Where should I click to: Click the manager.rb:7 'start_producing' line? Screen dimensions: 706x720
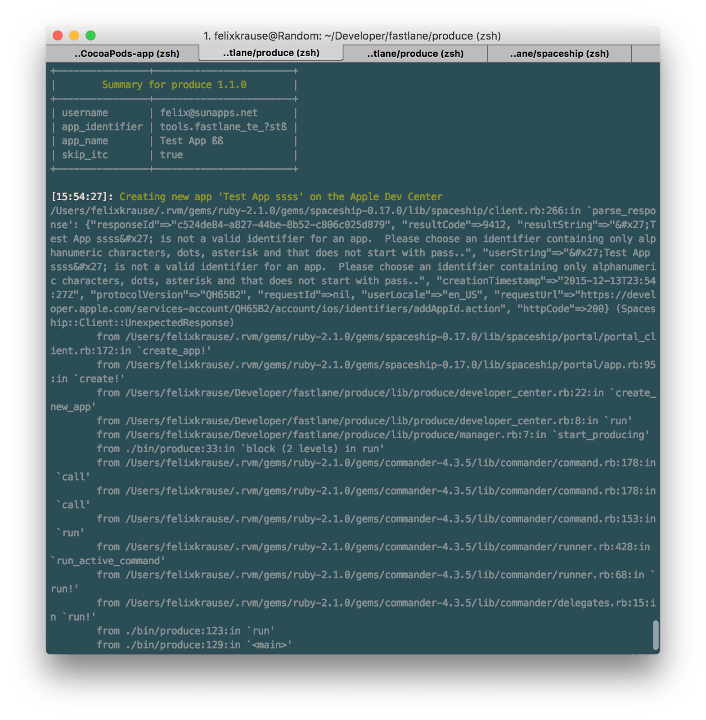coord(373,435)
